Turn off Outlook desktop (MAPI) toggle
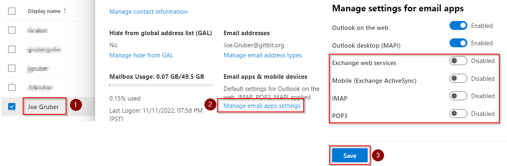This screenshot has height=166, width=507. (x=458, y=43)
